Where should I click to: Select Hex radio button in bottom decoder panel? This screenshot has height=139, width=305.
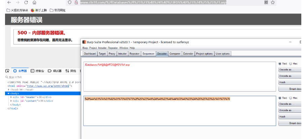[291, 98]
